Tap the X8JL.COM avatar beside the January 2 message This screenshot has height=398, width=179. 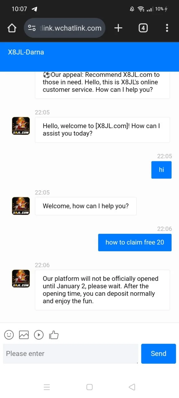coord(21,279)
